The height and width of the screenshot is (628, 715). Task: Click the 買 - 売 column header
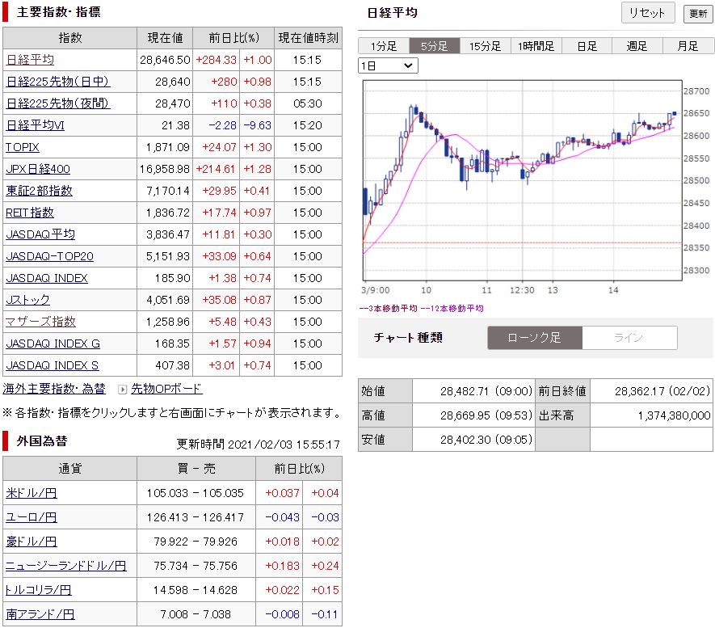[196, 469]
